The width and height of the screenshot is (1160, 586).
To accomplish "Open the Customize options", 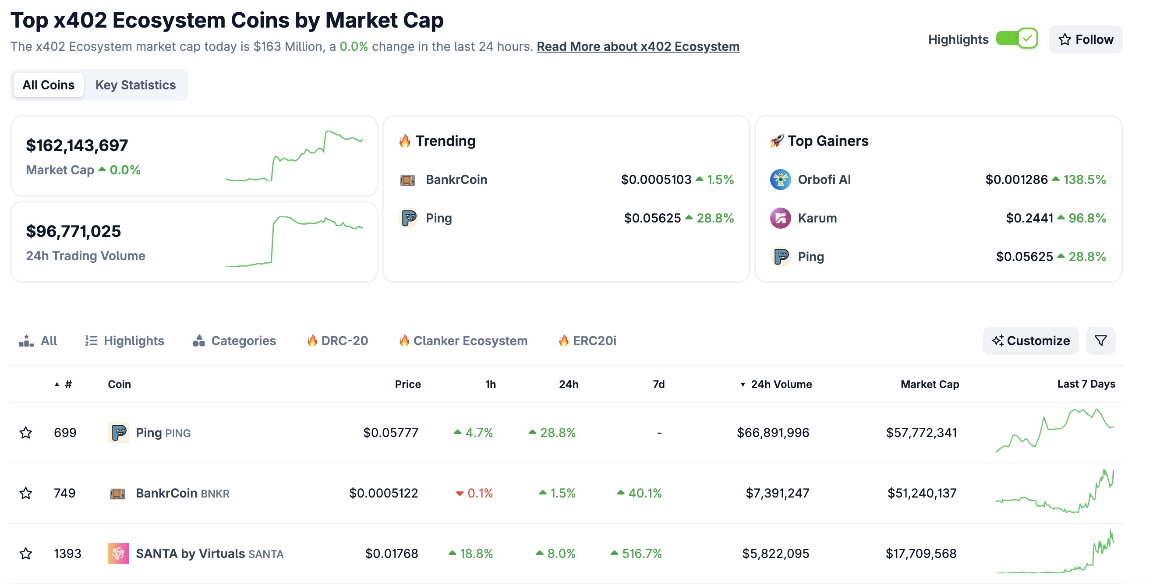I will click(x=1030, y=341).
